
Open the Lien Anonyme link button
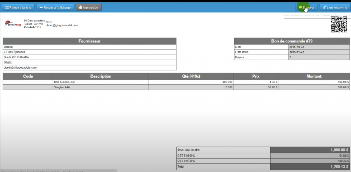(335, 7)
